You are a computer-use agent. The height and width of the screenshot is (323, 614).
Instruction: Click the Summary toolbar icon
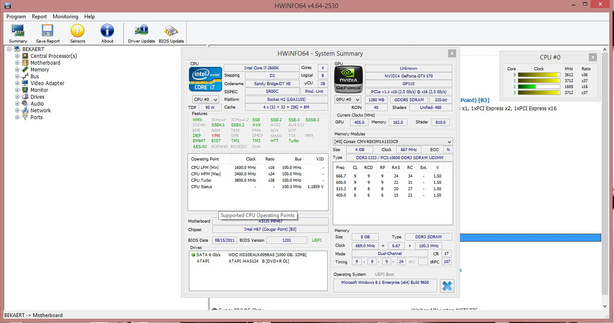(x=18, y=31)
